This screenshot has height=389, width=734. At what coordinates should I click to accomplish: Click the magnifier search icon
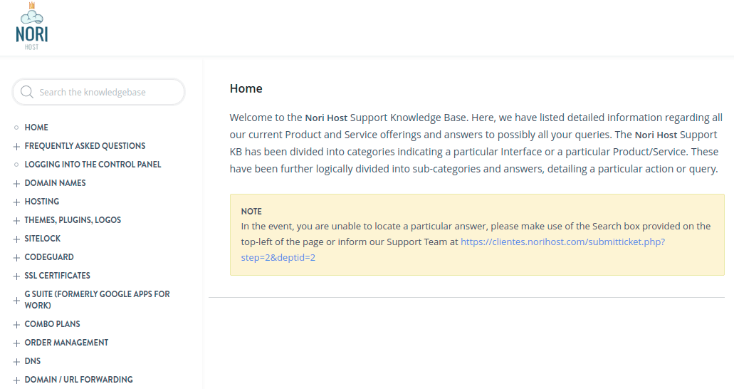pos(27,92)
